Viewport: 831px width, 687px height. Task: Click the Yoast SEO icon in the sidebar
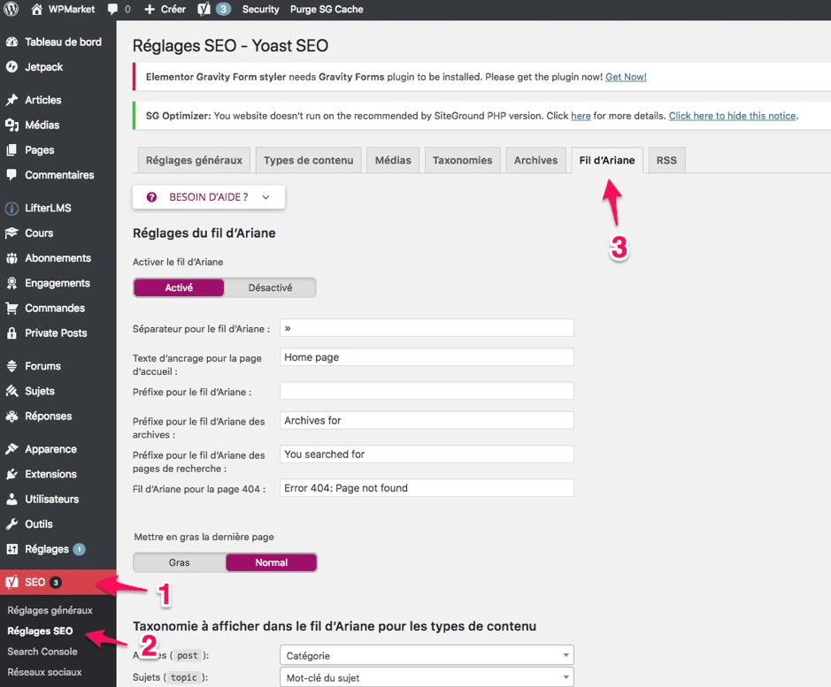(12, 582)
